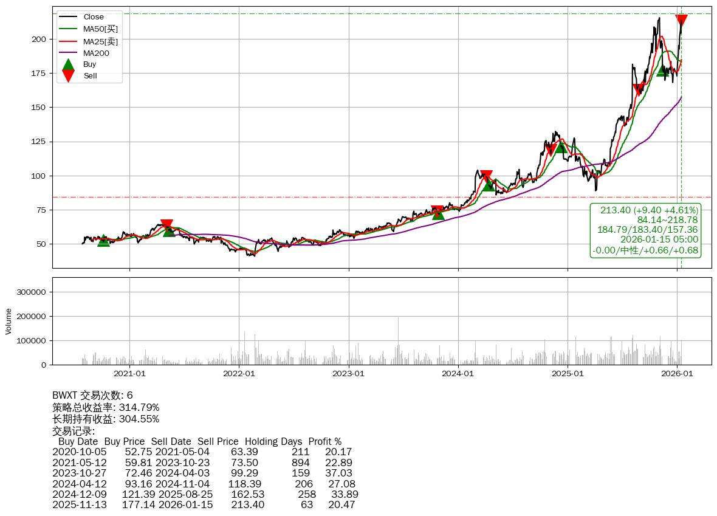Screen dimensions: 717x516
Task: Click the final Sell marker at chart top right
Action: [x=681, y=21]
